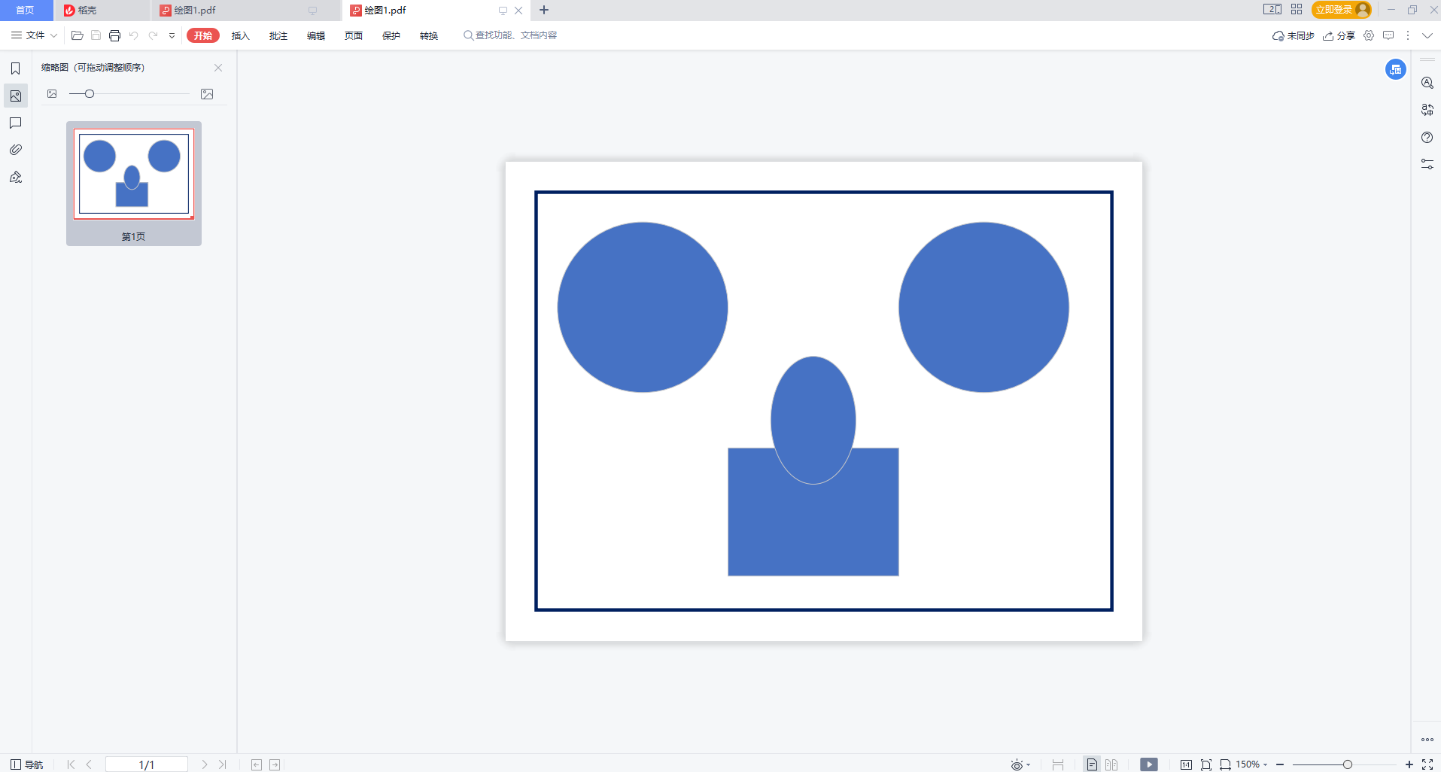Select the 编辑 ribbon tab
1441x772 pixels.
click(x=316, y=35)
